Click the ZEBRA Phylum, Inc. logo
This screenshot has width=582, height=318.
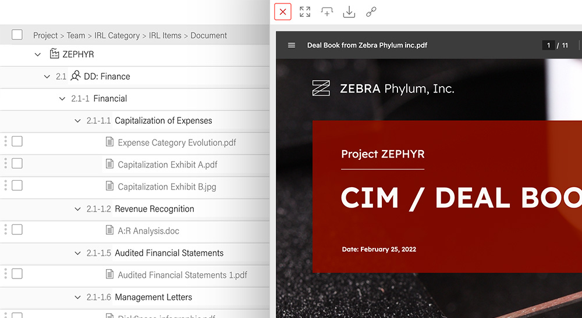pyautogui.click(x=321, y=88)
